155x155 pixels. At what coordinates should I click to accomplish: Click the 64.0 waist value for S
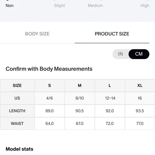click(49, 124)
